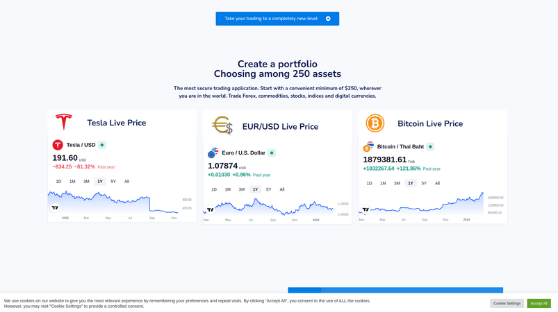This screenshot has height=312, width=558.
Task: Open Cookie Settings
Action: point(507,303)
